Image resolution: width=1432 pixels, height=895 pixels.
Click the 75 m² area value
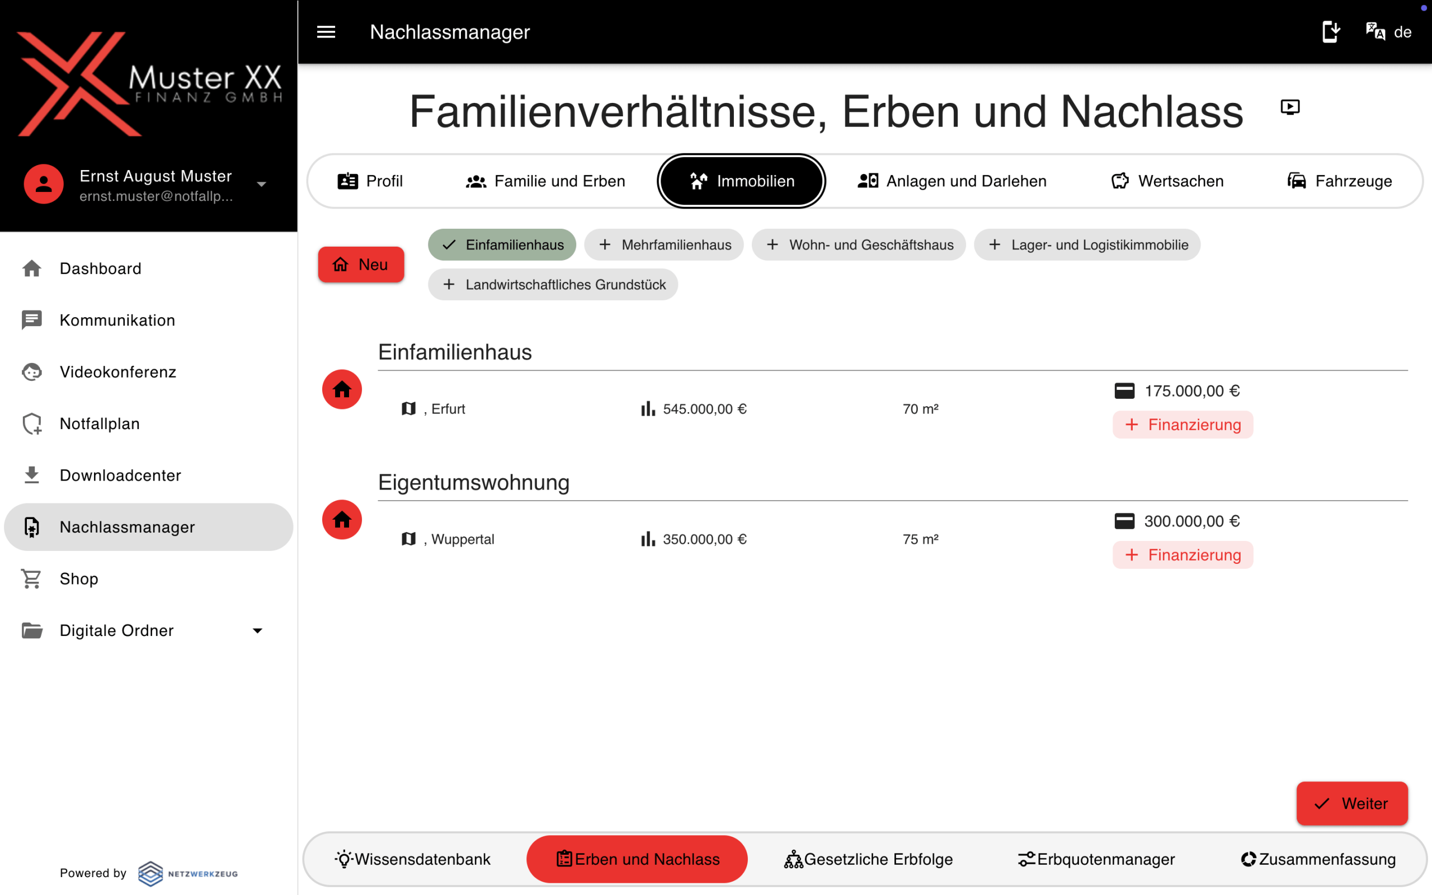(x=921, y=539)
